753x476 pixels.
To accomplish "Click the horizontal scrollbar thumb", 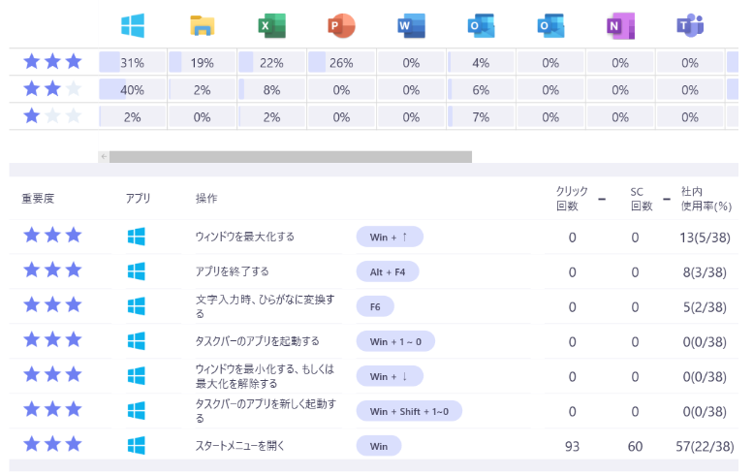I will 290,156.
